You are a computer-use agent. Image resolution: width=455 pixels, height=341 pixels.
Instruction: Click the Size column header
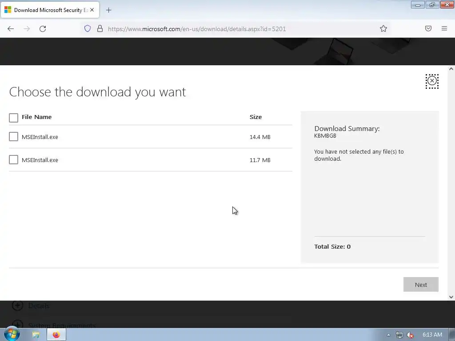click(255, 117)
